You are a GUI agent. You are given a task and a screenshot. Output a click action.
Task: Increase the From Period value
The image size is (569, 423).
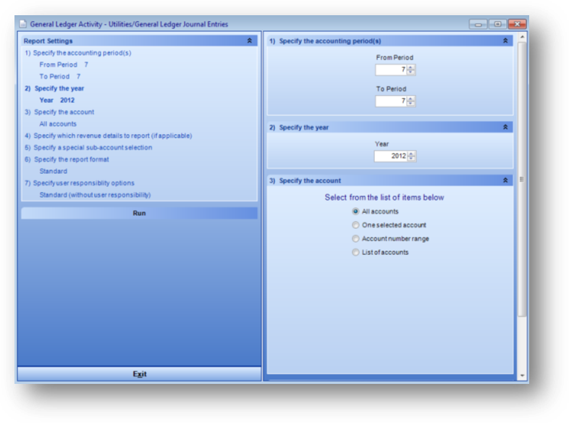(410, 67)
